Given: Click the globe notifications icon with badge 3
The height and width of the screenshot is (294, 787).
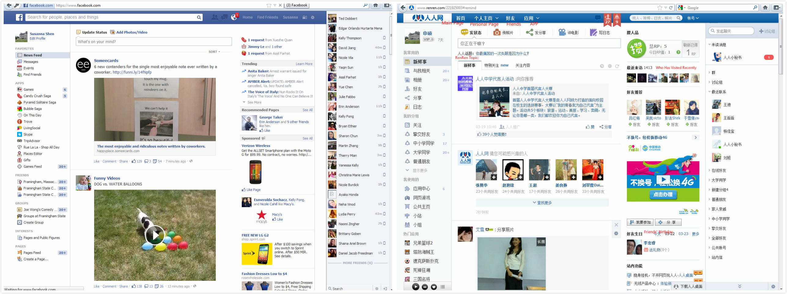Looking at the screenshot, I should pos(234,17).
